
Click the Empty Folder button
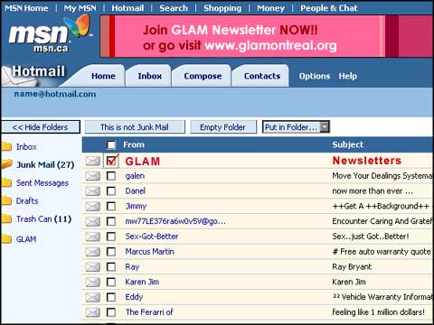pyautogui.click(x=223, y=127)
